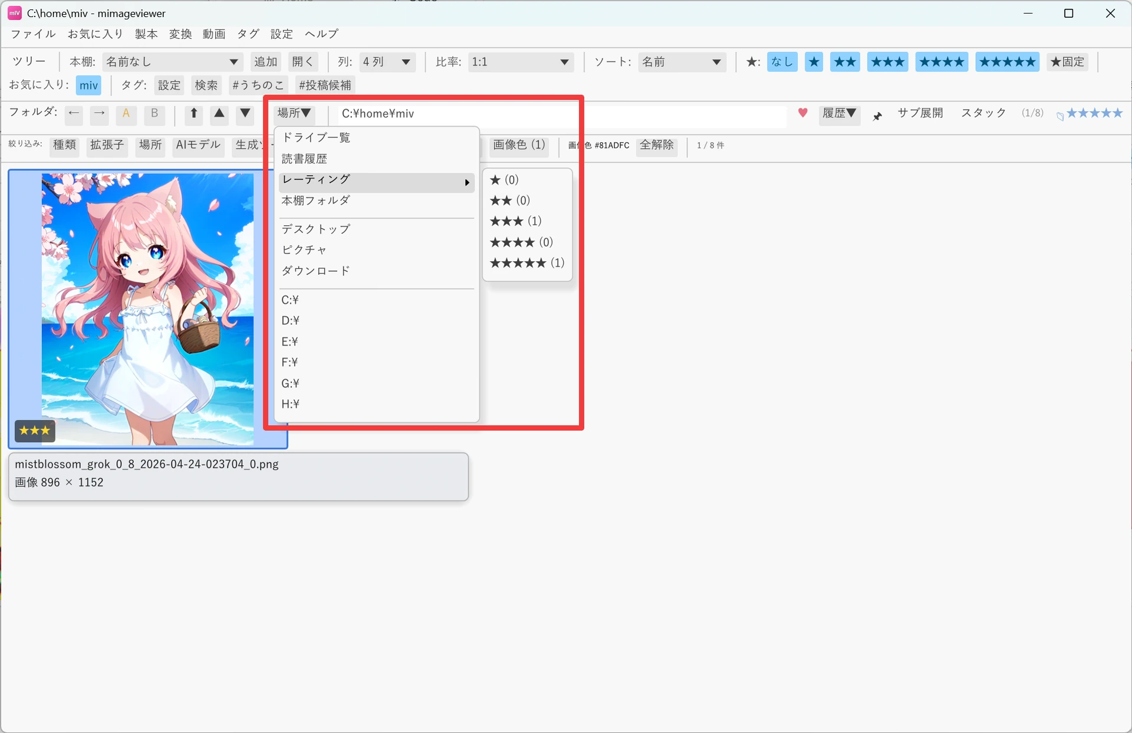Viewport: 1132px width, 733px height.
Task: Filter by two star rating
Action: coord(845,62)
